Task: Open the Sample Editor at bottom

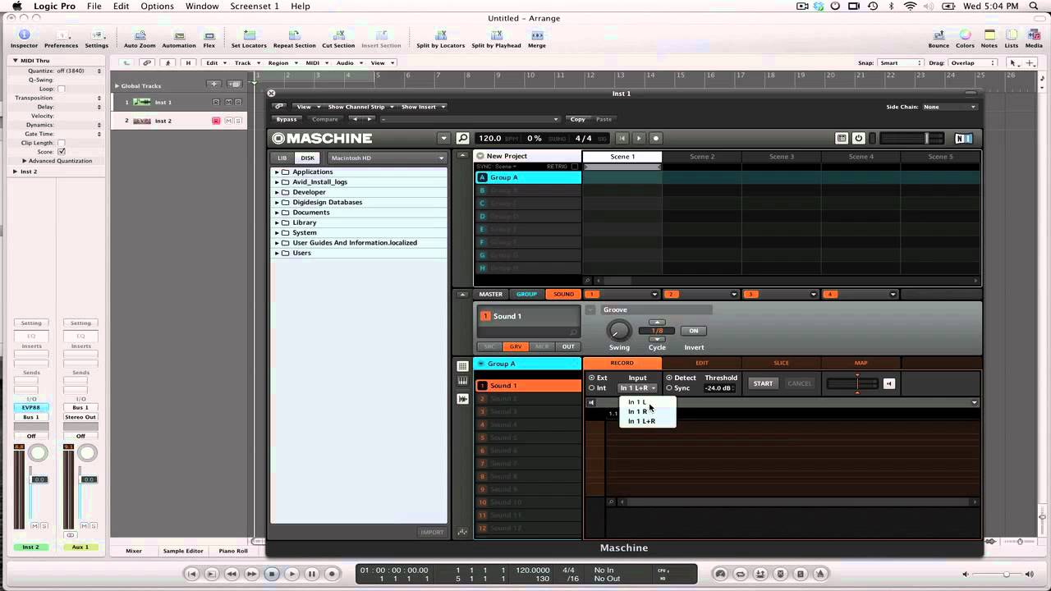Action: tap(183, 551)
